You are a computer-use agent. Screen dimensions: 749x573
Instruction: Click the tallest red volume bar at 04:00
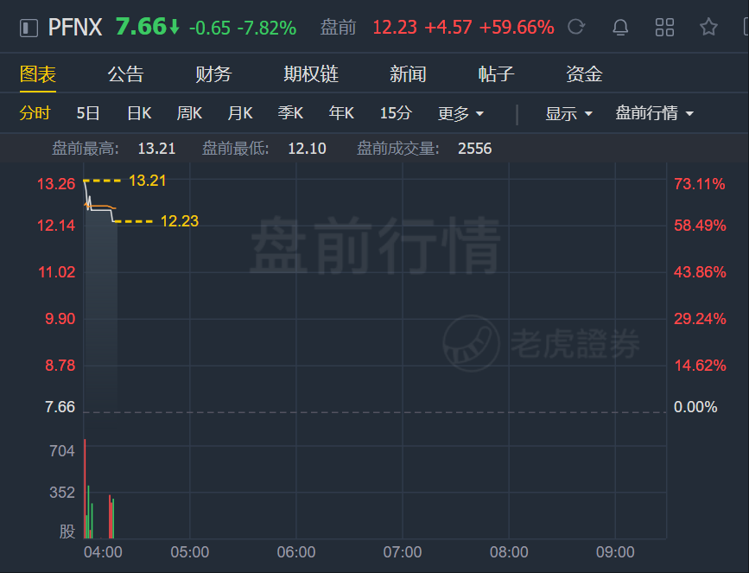pos(85,488)
